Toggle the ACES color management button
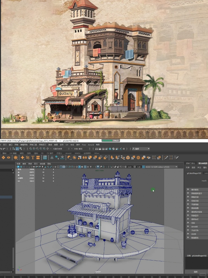This screenshot has height=278, width=208. [143, 167]
